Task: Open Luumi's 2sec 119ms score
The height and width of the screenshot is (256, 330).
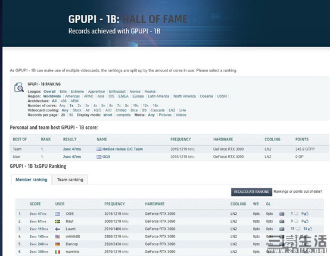Action: click(39, 229)
